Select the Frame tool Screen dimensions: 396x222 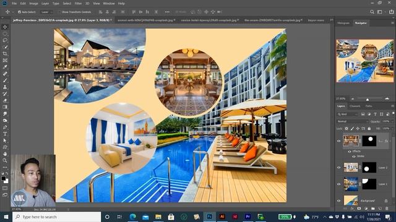(x=5, y=60)
